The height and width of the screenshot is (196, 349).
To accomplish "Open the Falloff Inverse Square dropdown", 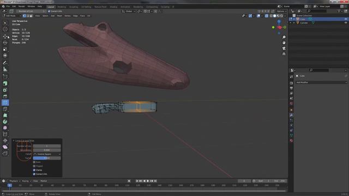I will (47, 154).
